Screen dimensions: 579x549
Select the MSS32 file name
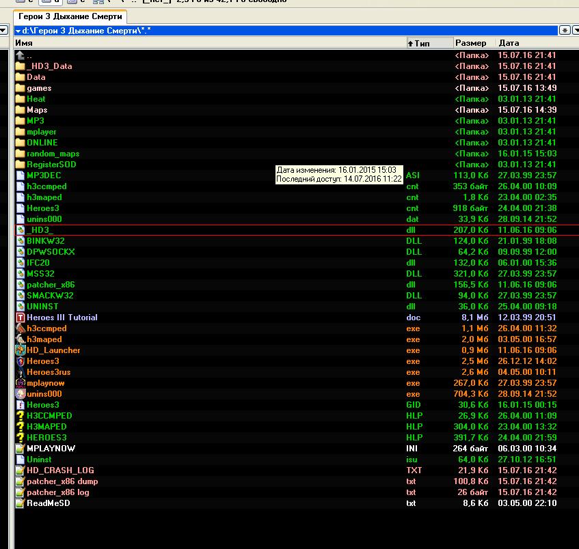tap(40, 274)
